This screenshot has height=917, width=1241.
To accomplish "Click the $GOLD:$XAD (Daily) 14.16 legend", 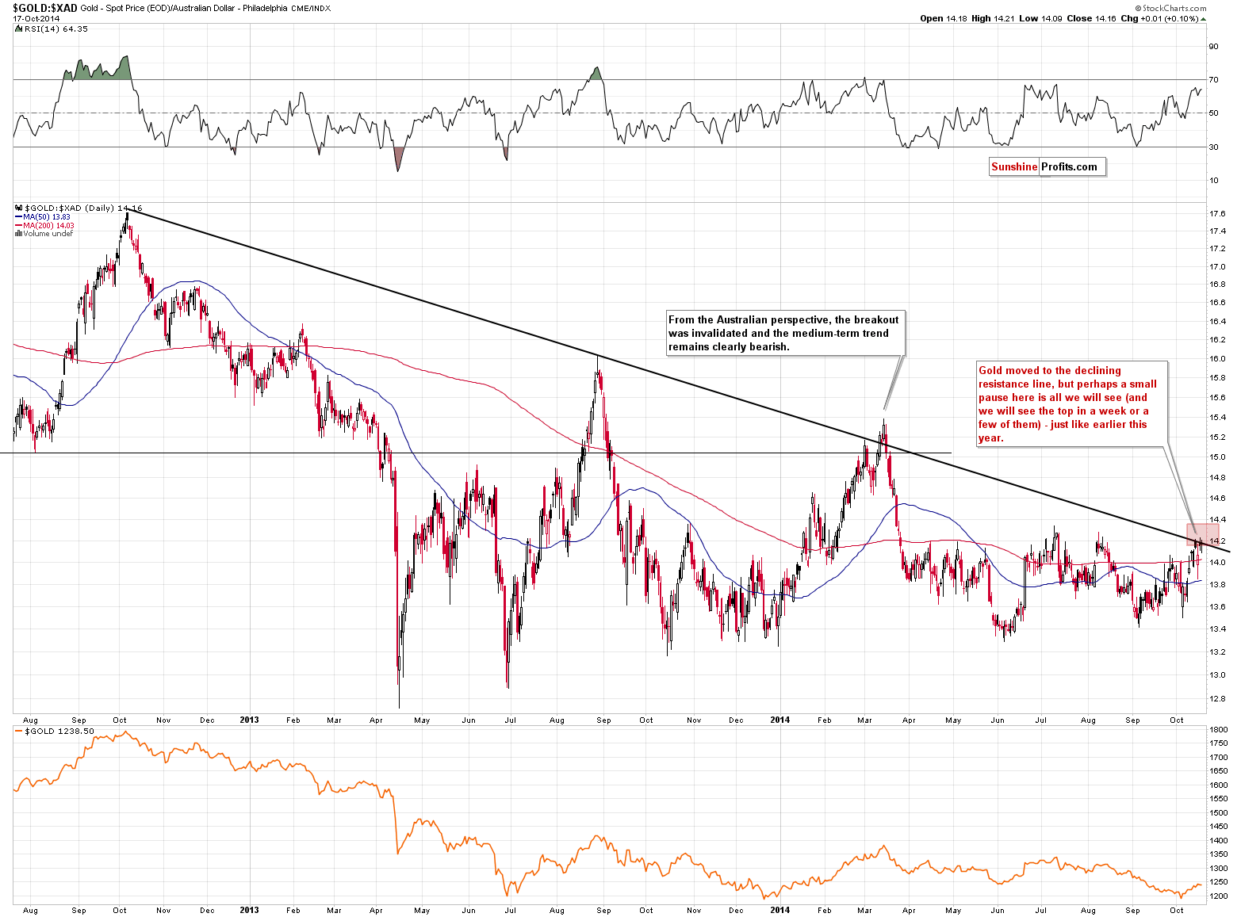I will (x=83, y=208).
